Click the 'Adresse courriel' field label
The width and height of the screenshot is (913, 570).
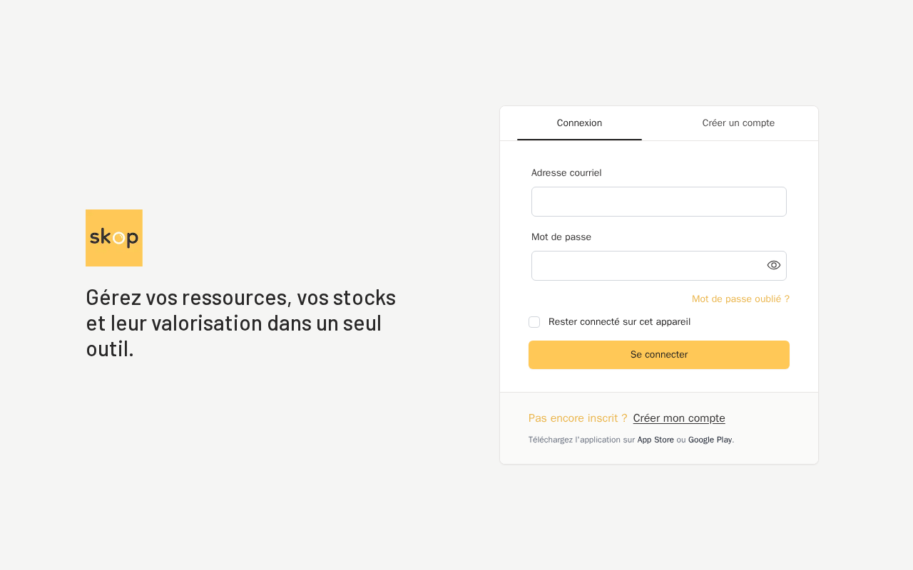pyautogui.click(x=566, y=173)
